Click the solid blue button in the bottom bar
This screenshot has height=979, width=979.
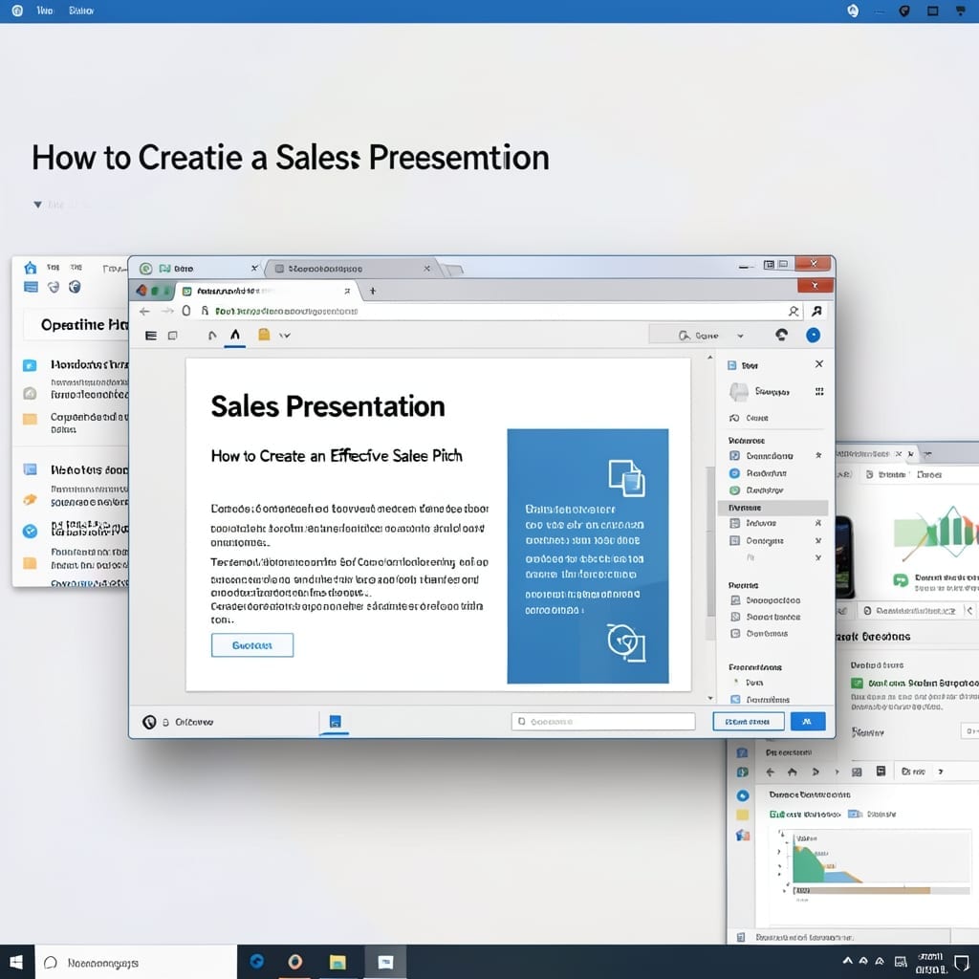(808, 721)
